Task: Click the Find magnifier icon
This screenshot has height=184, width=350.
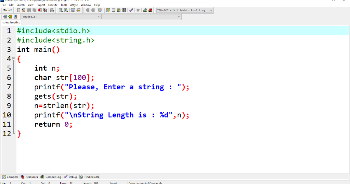Action: 61,10
